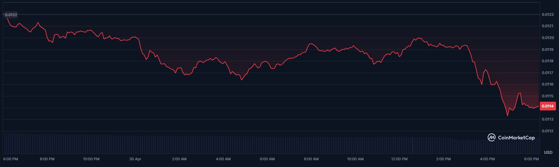559x167 pixels.
Task: Click the 8:00 AM time label
Action: tap(311, 159)
